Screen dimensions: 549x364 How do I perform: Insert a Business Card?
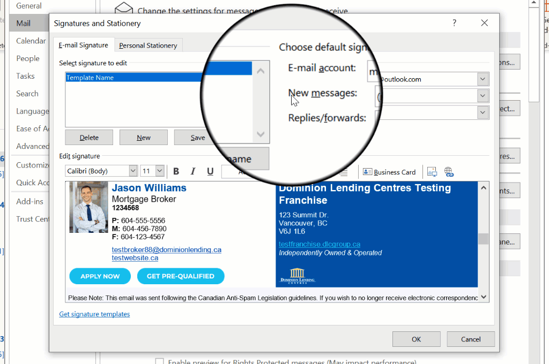tap(389, 172)
